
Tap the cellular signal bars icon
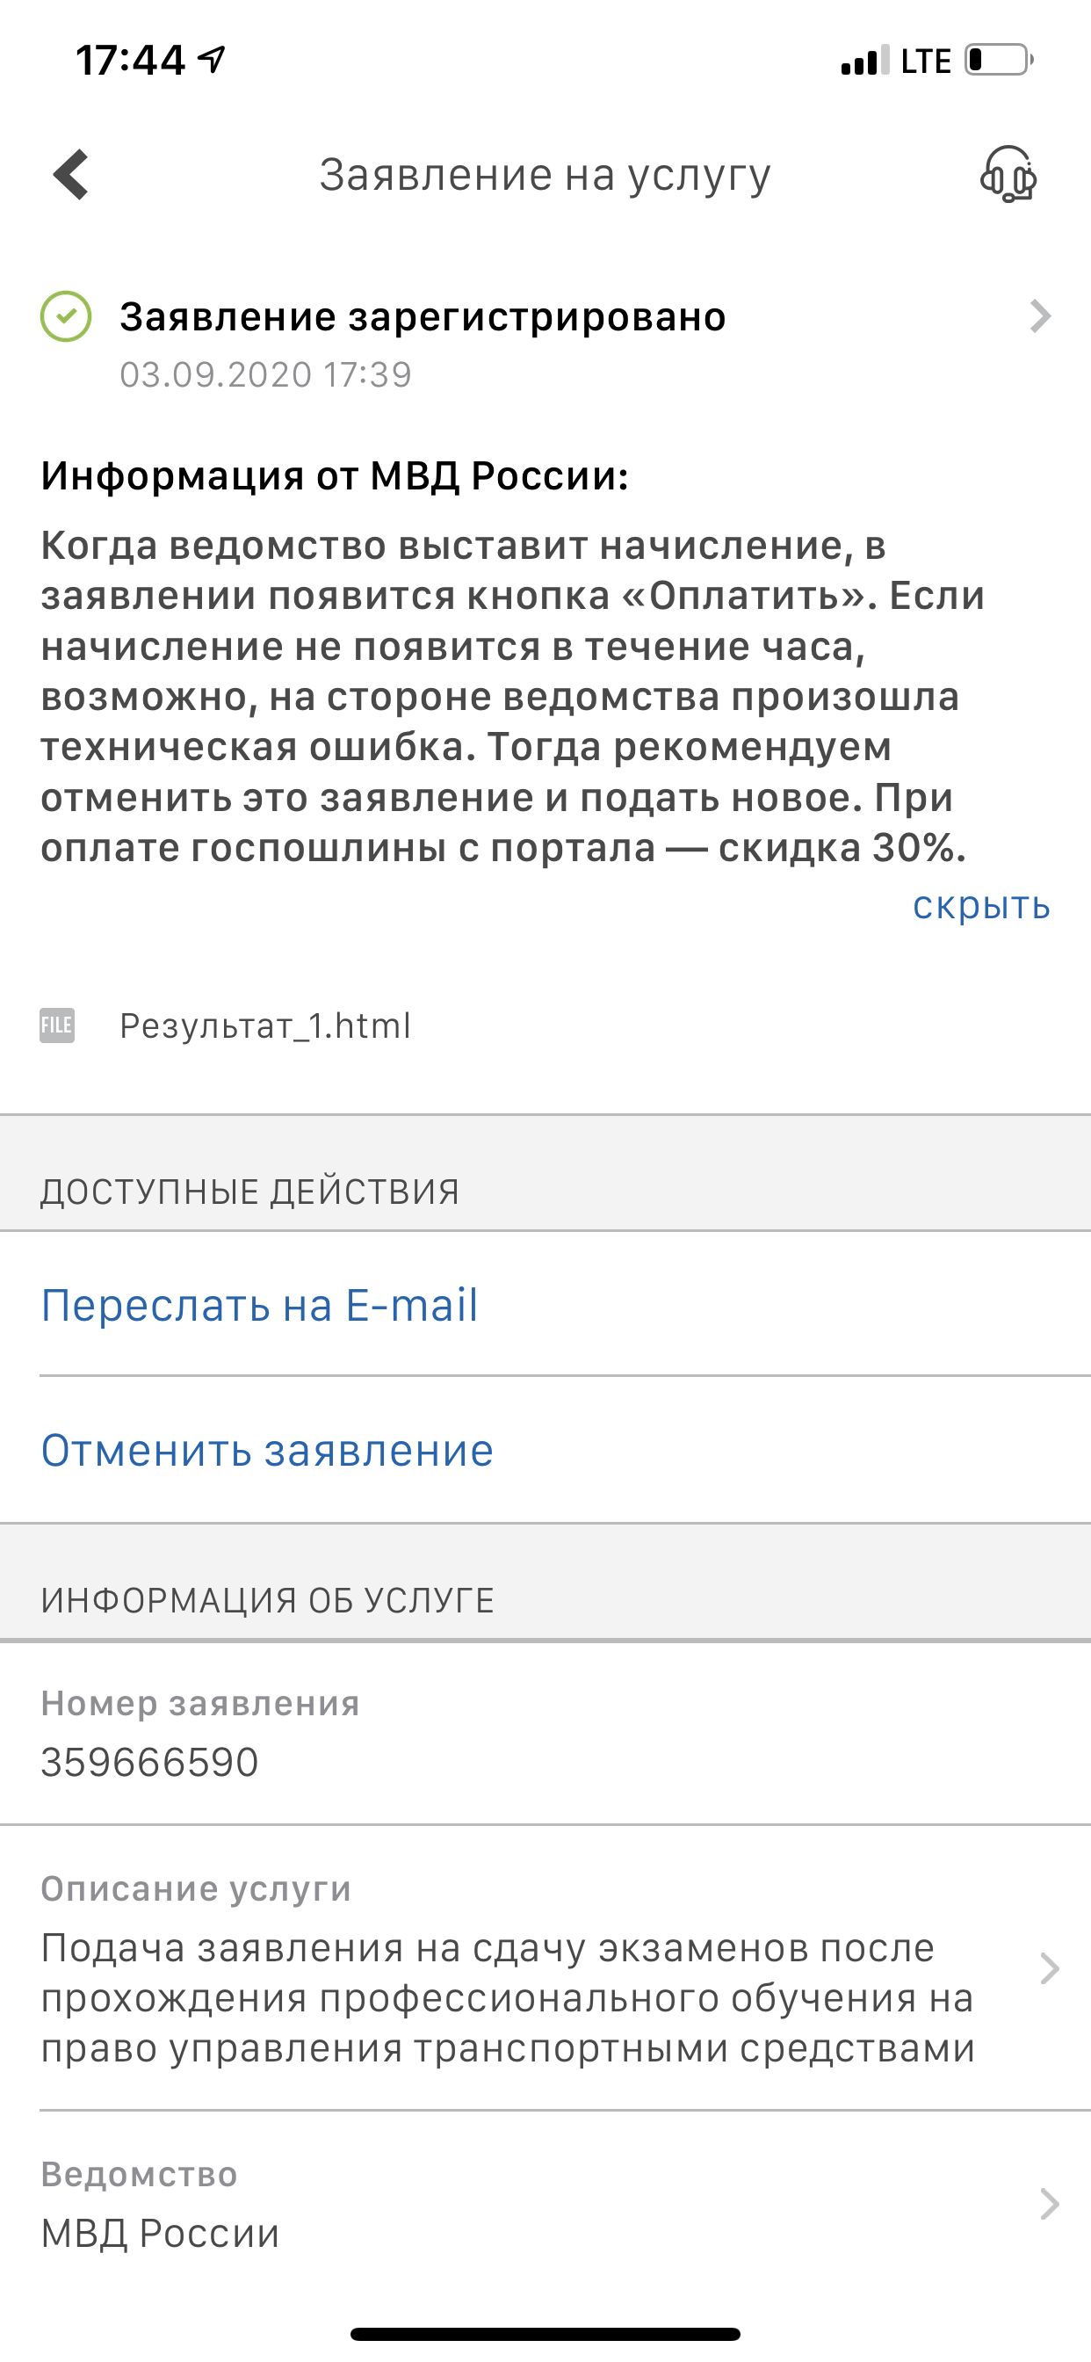pos(864,61)
